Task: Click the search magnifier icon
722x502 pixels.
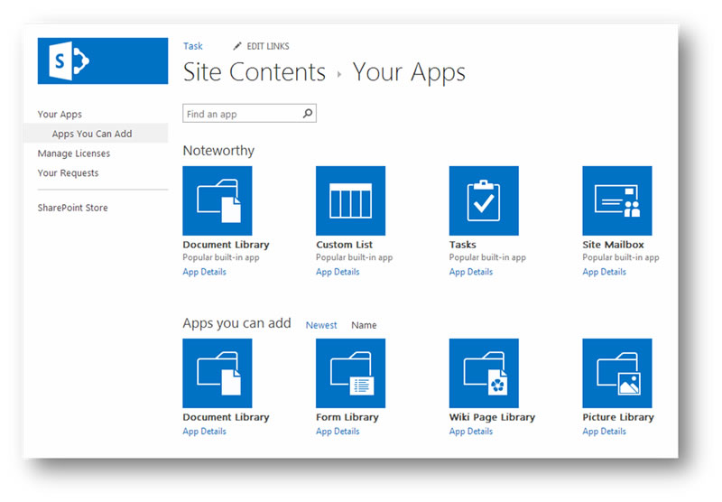Action: pos(308,114)
